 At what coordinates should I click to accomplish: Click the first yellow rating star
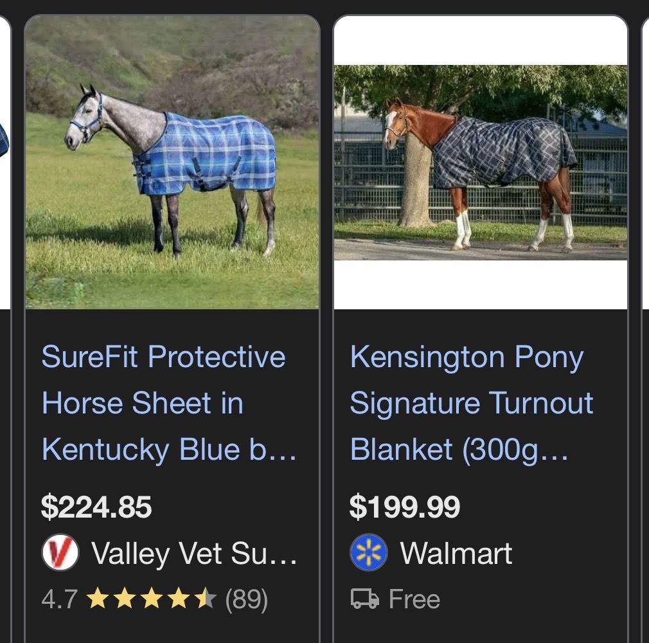(x=96, y=599)
